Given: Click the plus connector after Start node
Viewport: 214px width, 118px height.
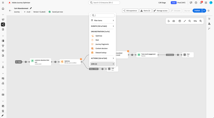Looking at the screenshot, I should pyautogui.click(x=26, y=62).
